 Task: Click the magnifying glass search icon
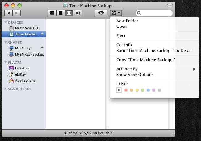click(x=139, y=13)
